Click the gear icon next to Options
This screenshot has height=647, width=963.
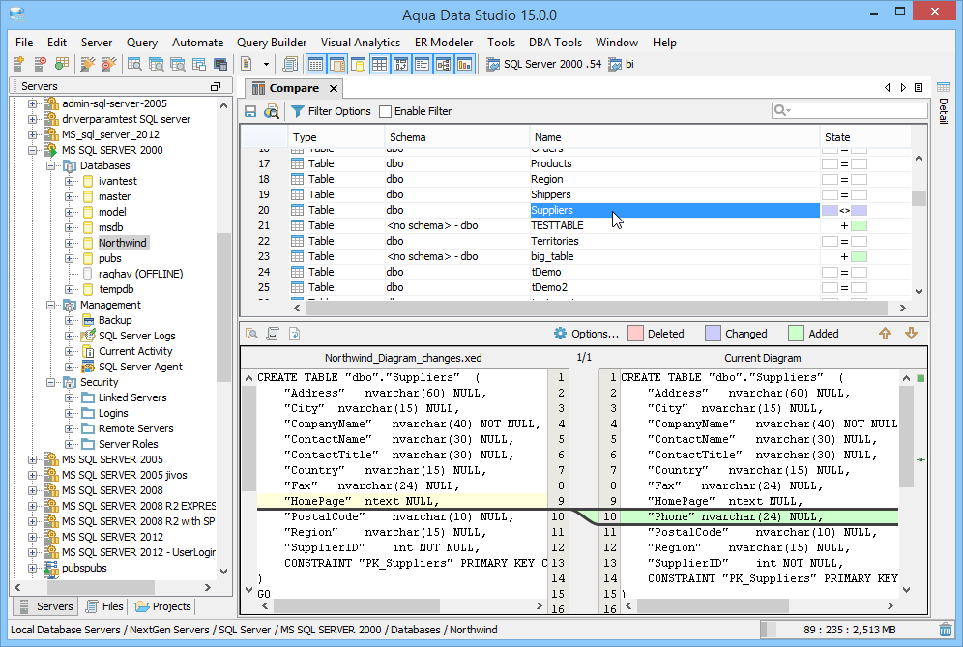pos(560,334)
